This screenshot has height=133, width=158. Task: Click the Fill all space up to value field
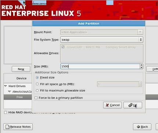point(118,84)
